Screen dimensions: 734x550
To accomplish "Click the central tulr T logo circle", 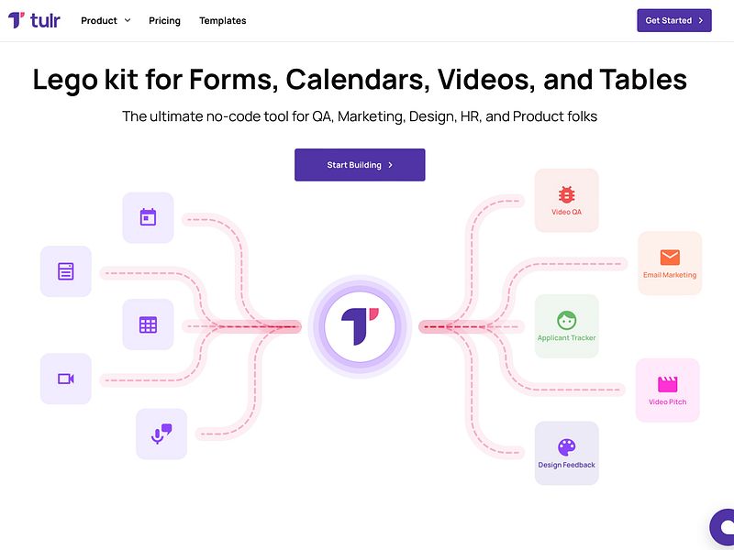I will tap(360, 326).
